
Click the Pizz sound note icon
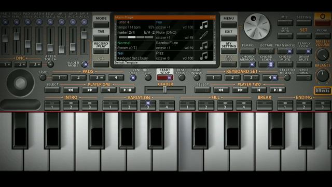coord(204,56)
